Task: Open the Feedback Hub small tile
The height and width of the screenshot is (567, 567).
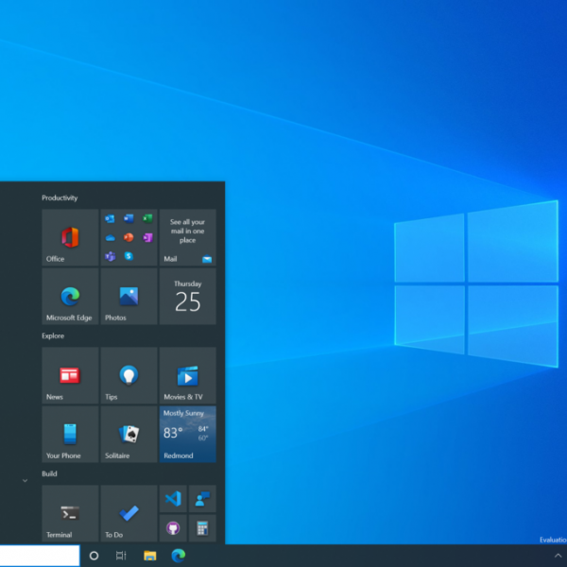Action: click(202, 499)
